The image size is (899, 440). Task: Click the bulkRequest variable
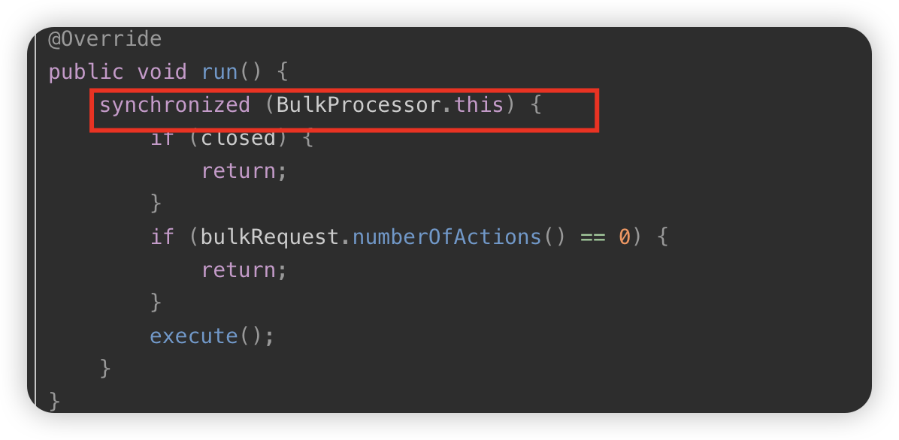coord(270,237)
